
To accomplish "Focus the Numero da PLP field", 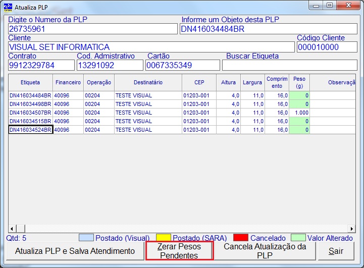I will [x=92, y=29].
